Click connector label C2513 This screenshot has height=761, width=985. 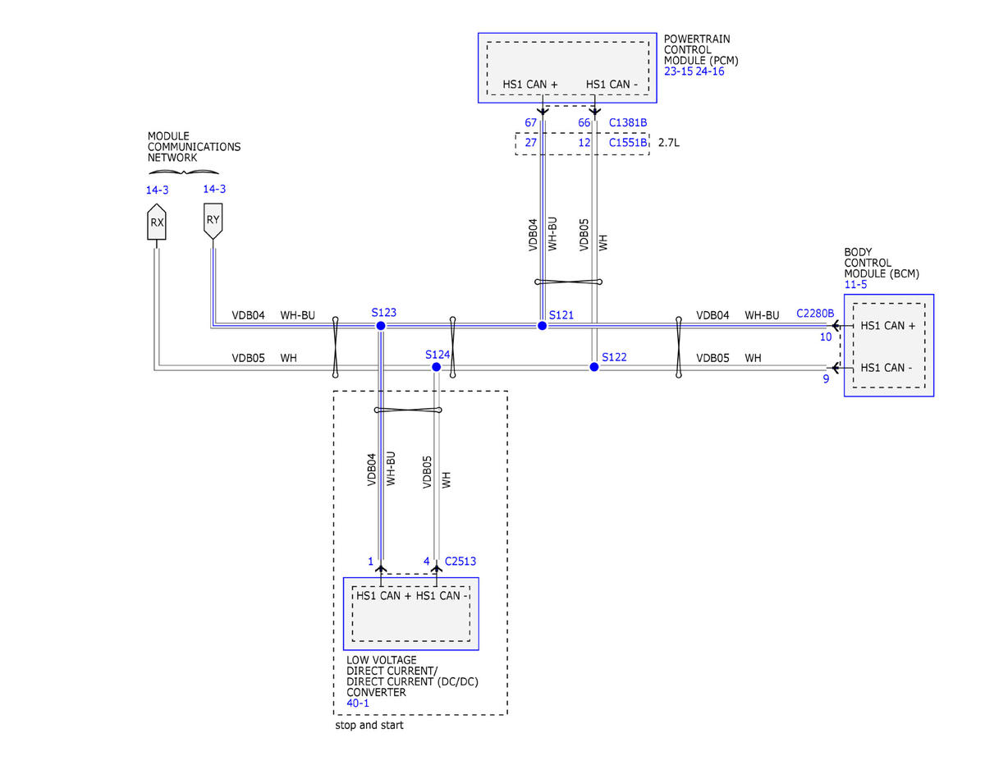460,562
